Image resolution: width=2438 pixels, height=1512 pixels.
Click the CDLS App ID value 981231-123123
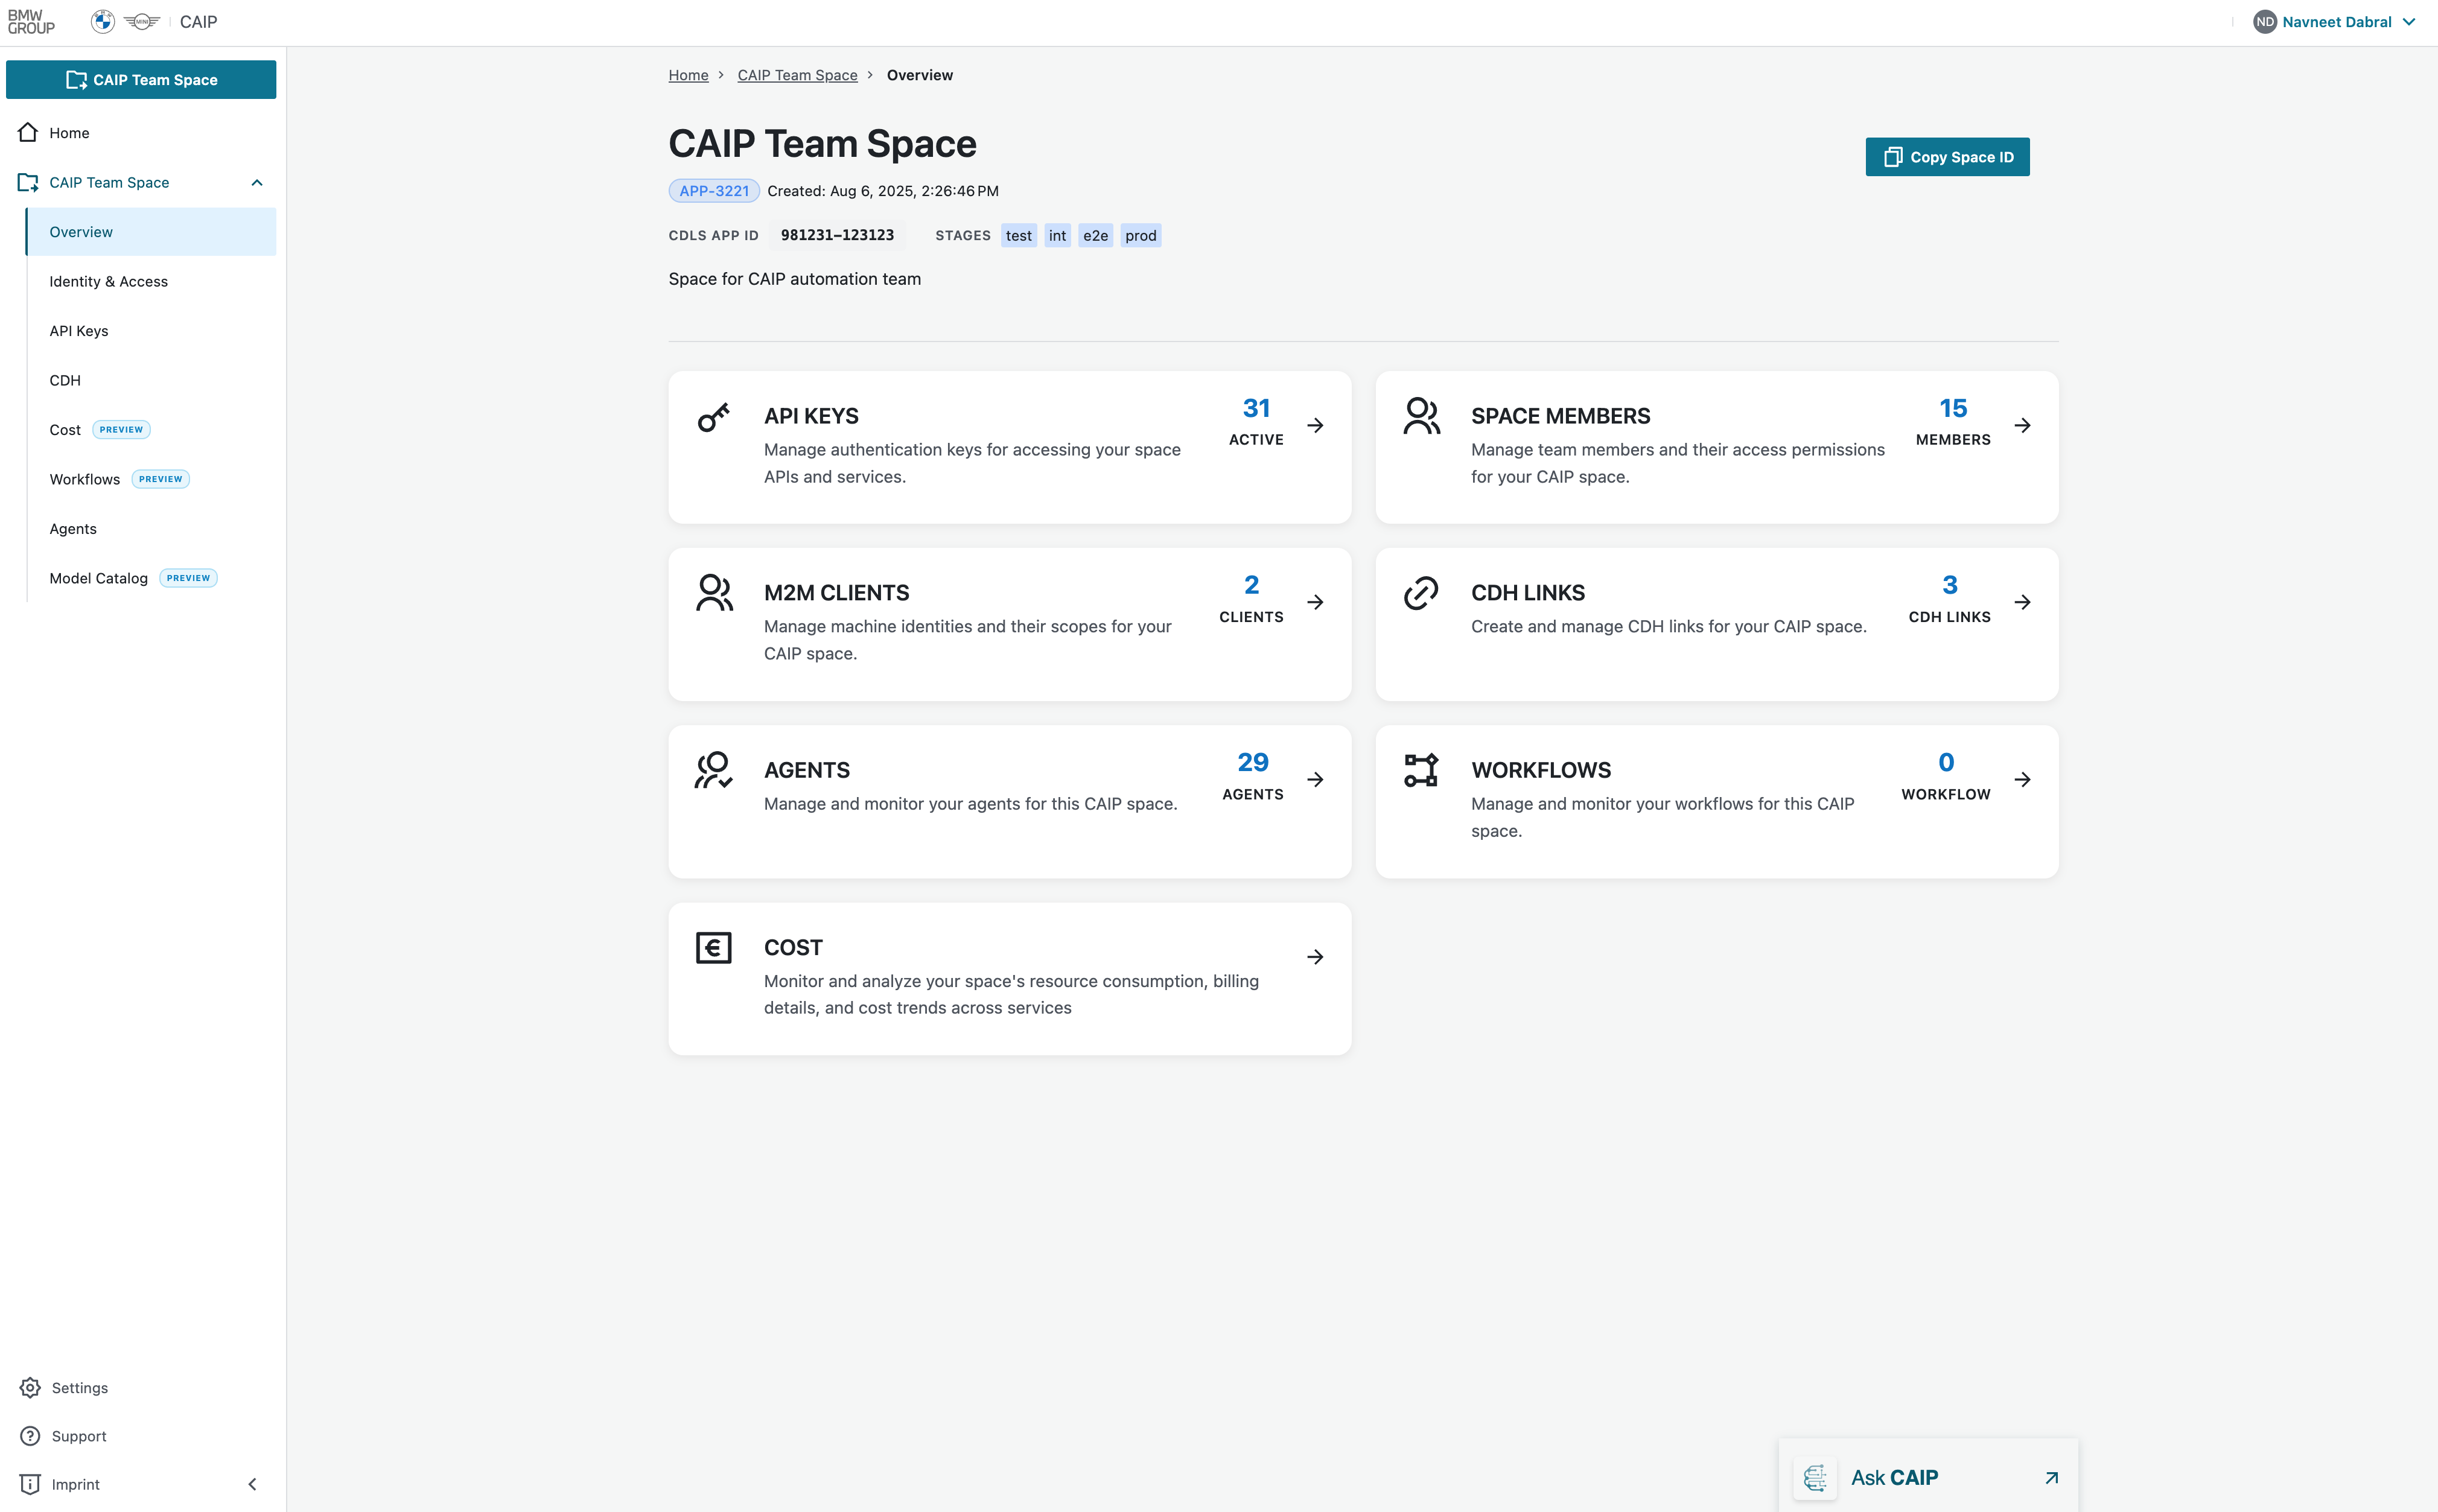(x=837, y=235)
